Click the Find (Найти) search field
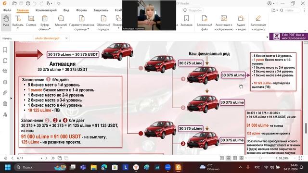The height and width of the screenshot is (173, 308). [290, 10]
